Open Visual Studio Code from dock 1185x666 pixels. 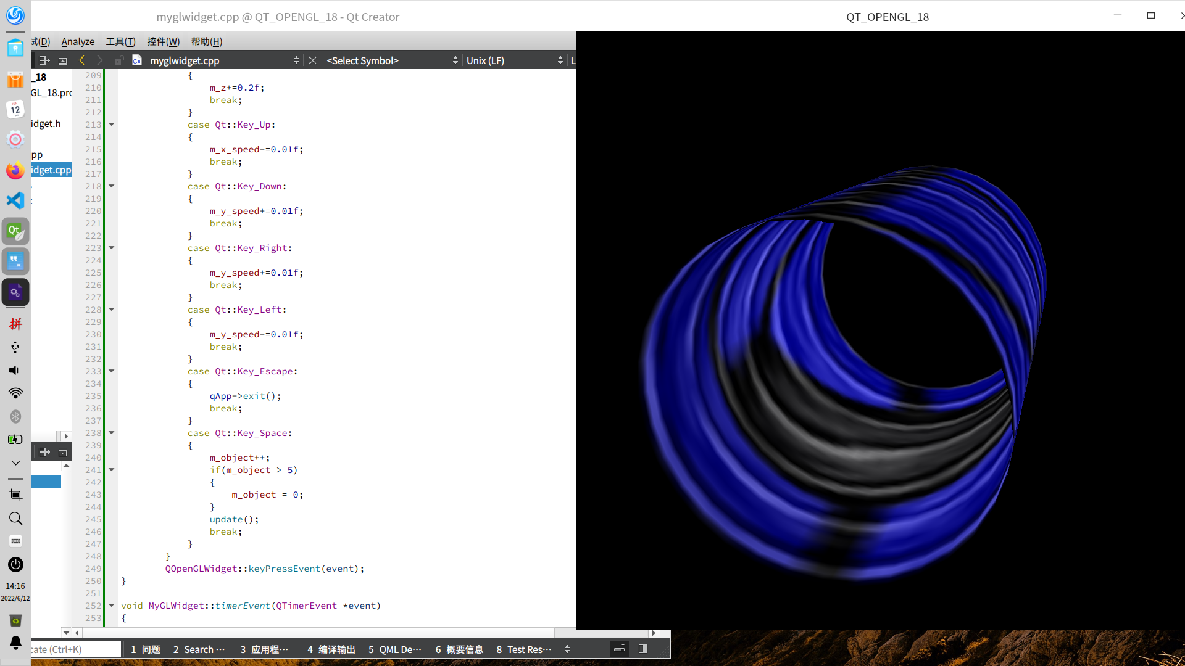click(x=15, y=200)
